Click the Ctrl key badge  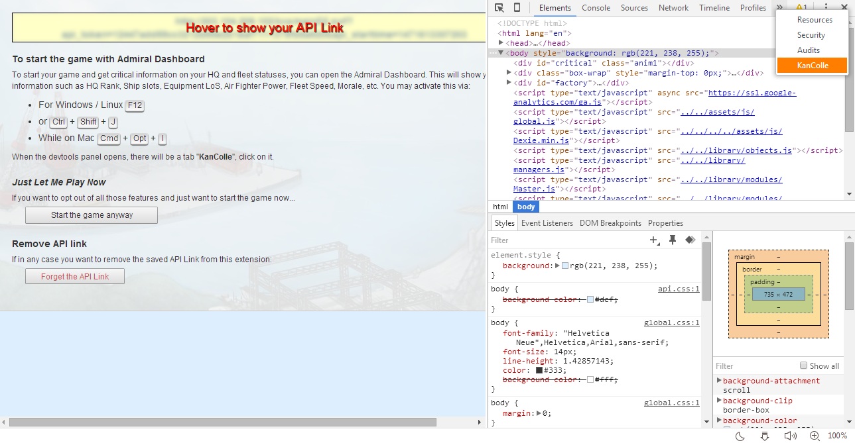coord(58,122)
